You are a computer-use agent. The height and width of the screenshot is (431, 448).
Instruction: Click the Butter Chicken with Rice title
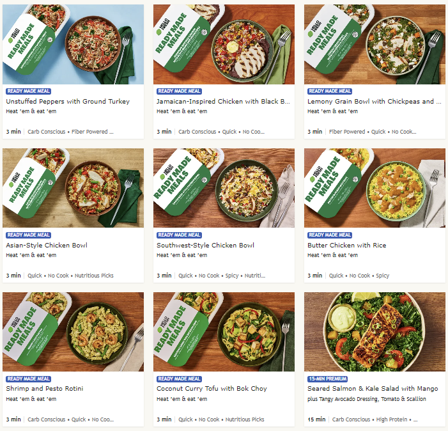pyautogui.click(x=346, y=245)
